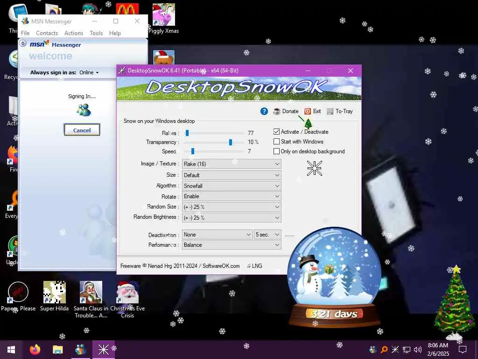
Task: Adjust the Speed slider handle
Action: 193,151
